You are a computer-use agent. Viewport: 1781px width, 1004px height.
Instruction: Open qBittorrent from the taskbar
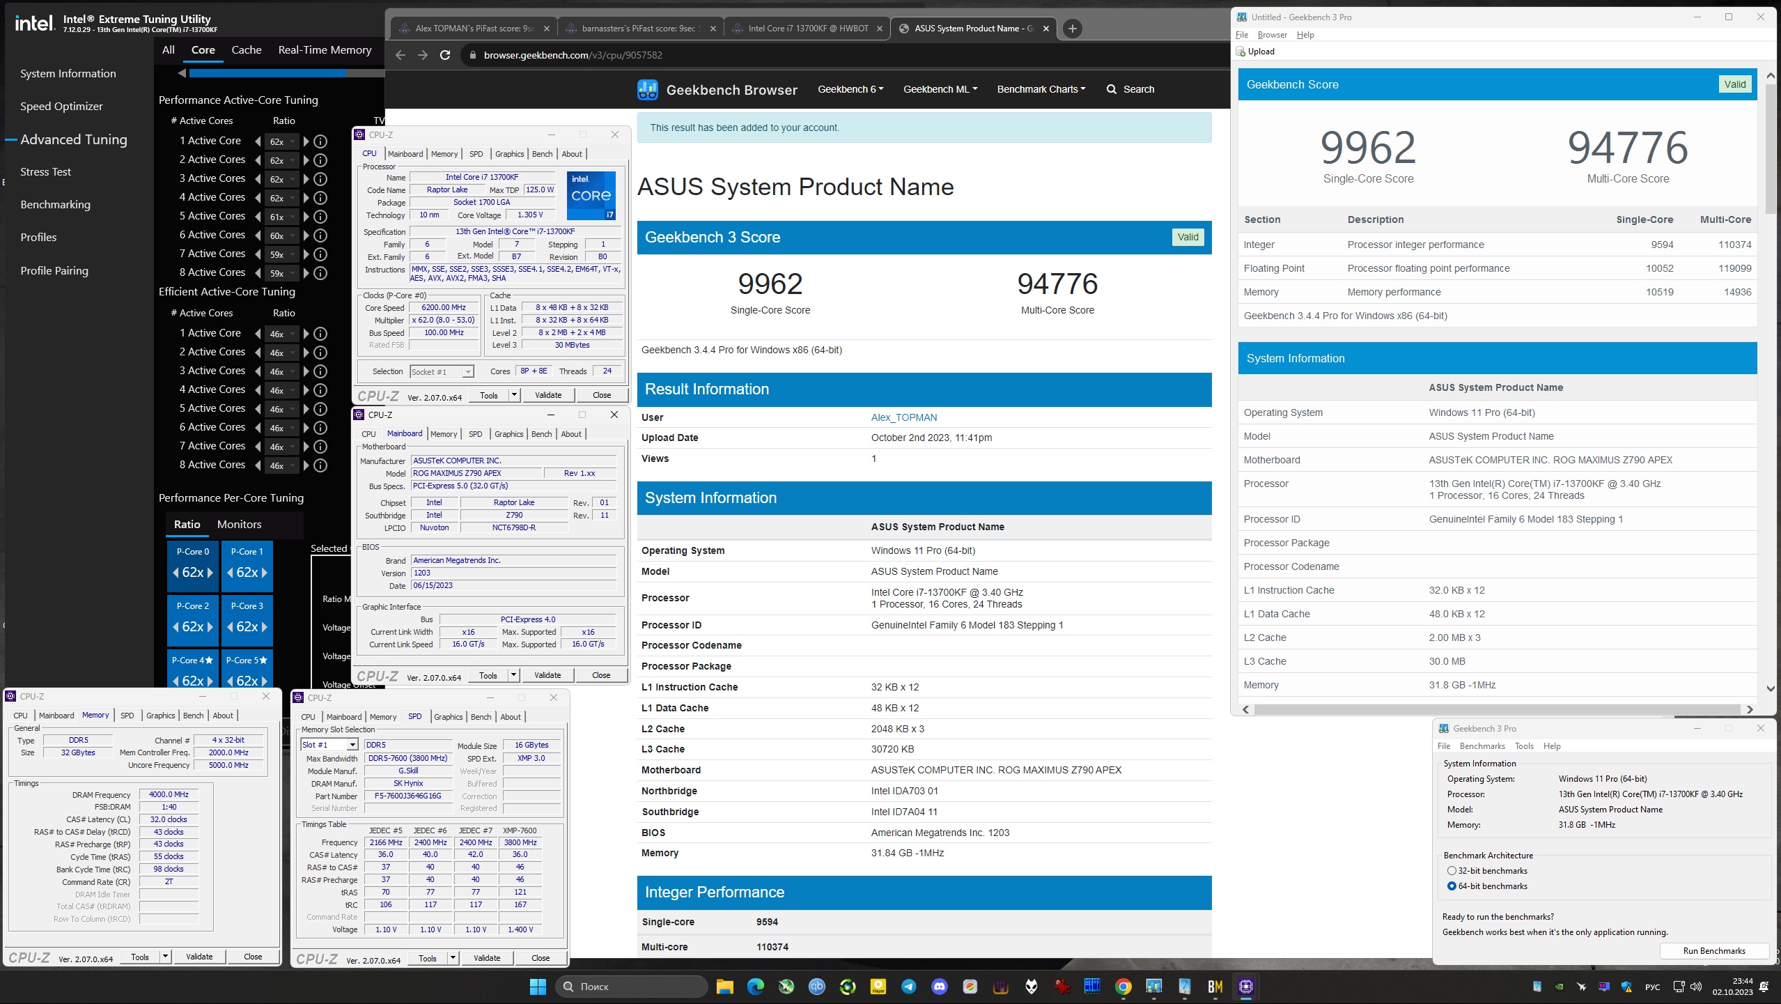point(817,986)
